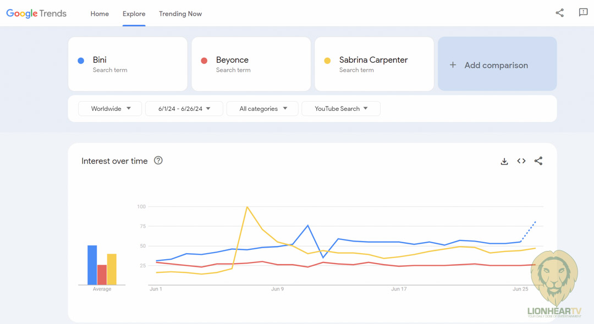594x324 pixels.
Task: Open the 6/1/24 - 6/26/24 date range dropdown
Action: pos(184,109)
